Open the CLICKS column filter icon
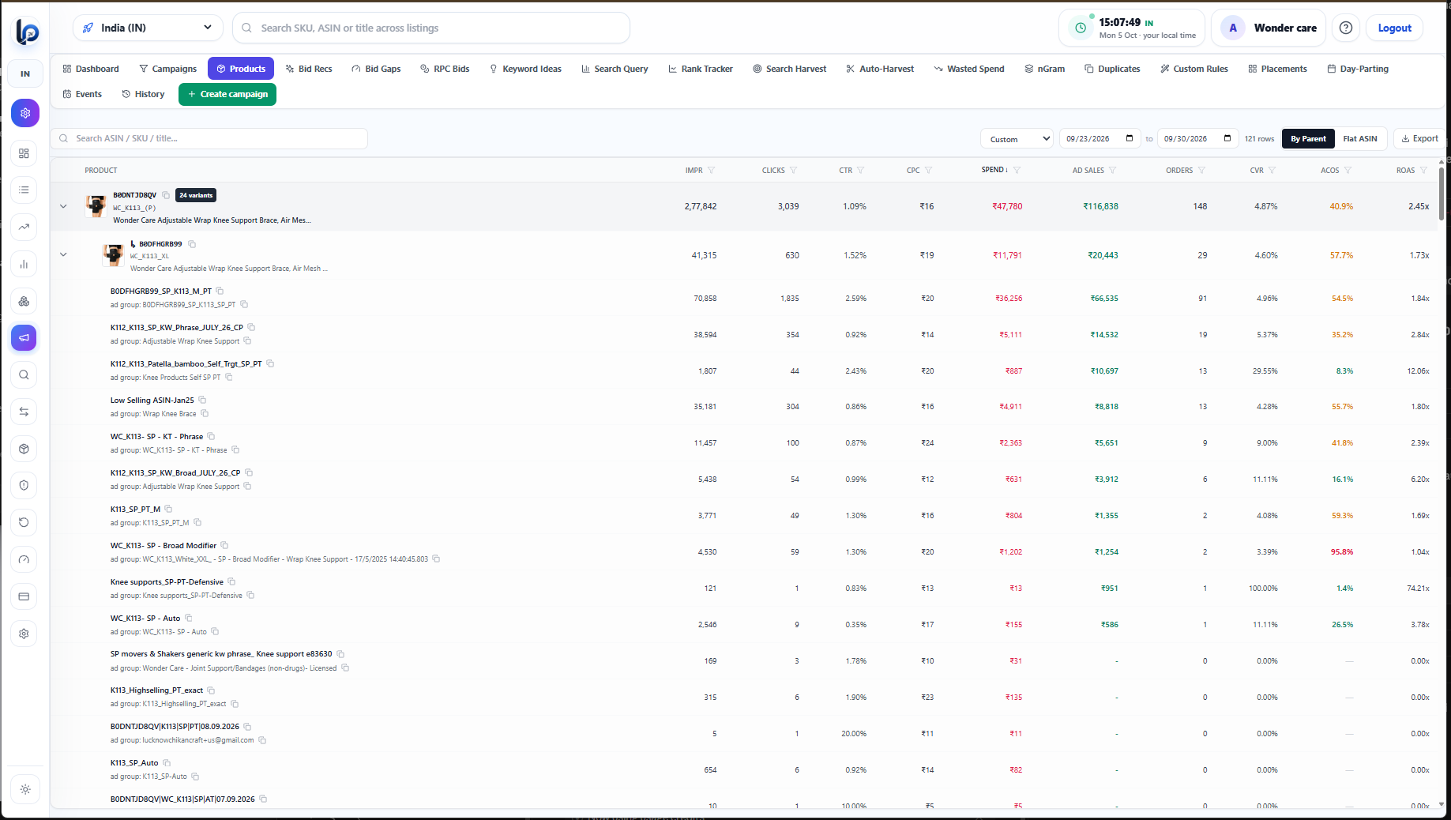1451x820 pixels. coord(793,170)
